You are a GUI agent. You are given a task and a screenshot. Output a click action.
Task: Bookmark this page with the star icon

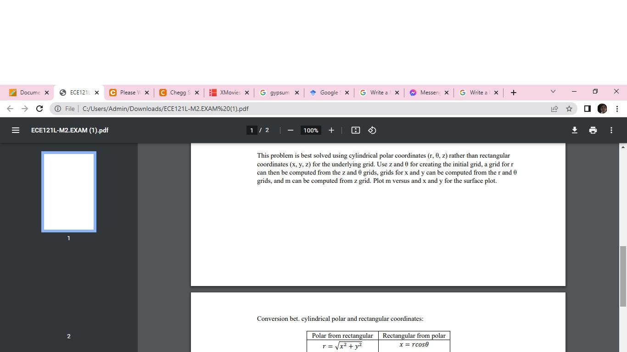[x=569, y=109]
